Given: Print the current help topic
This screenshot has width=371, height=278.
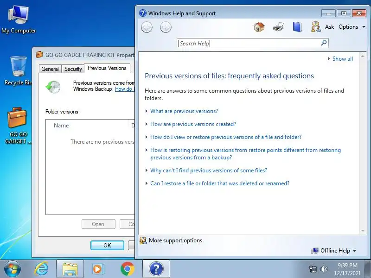Looking at the screenshot, I should [x=278, y=27].
